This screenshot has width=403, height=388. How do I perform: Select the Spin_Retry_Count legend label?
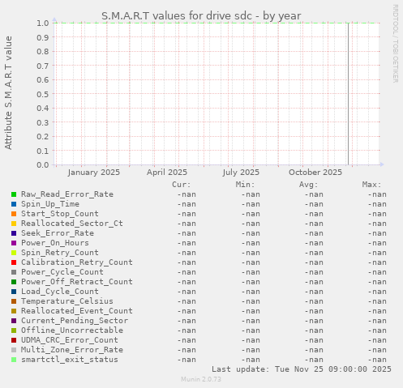tap(60, 253)
